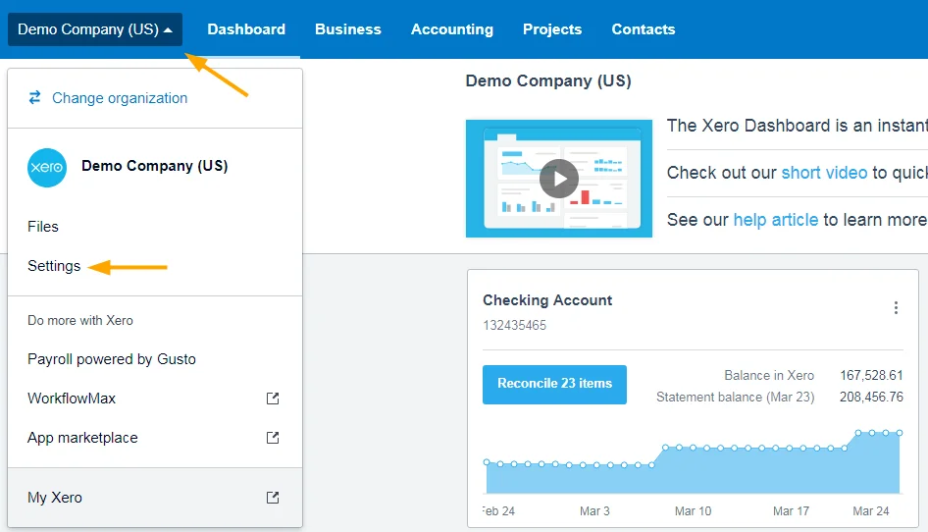
Task: Open the Business menu
Action: (347, 29)
